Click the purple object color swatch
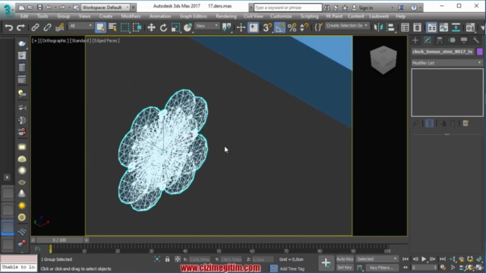Image resolution: width=486 pixels, height=273 pixels. [x=479, y=52]
